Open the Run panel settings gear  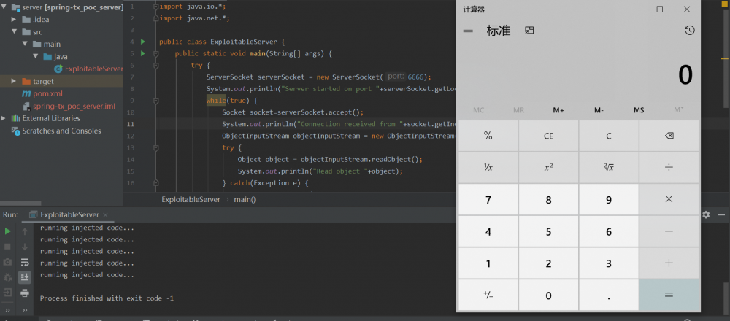[706, 214]
